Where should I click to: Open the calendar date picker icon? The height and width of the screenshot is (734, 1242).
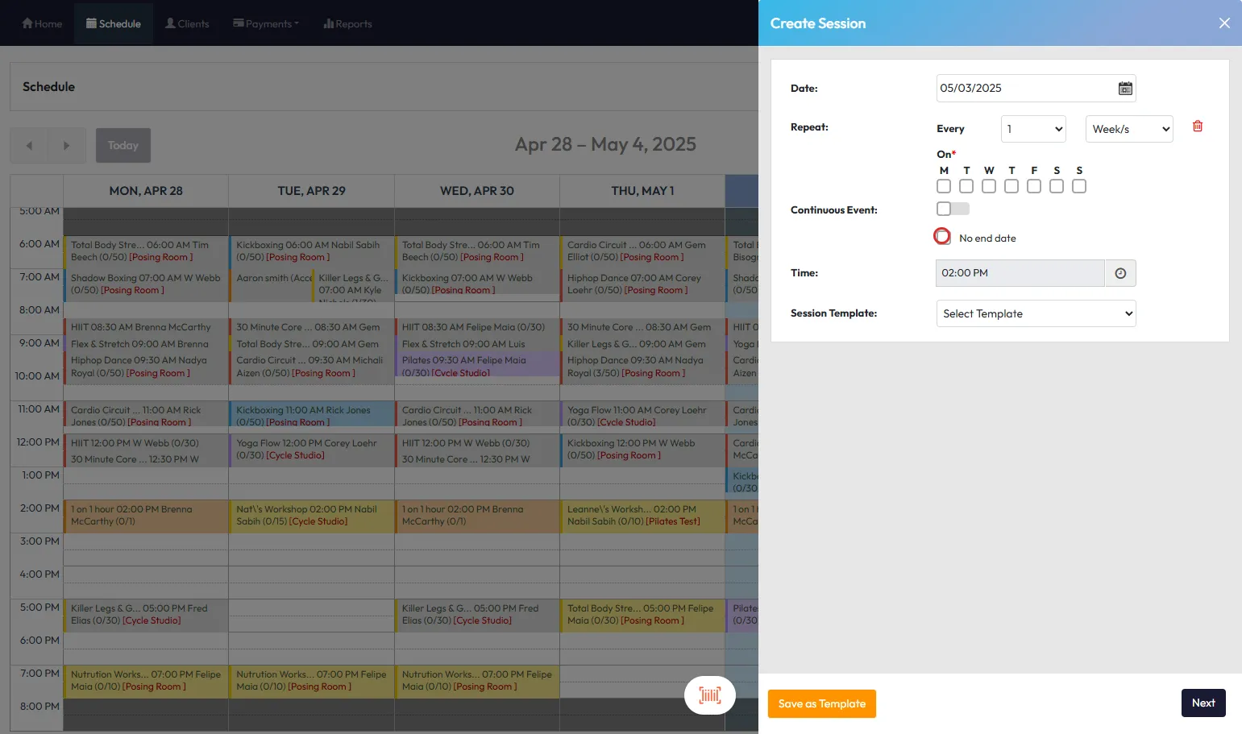1125,89
